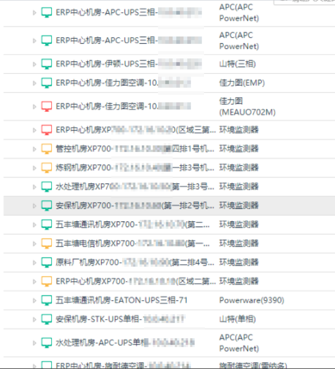Click 环境监测器 in ERP中心机房XP700 区域三 row
This screenshot has width=335, height=369.
[x=239, y=130]
